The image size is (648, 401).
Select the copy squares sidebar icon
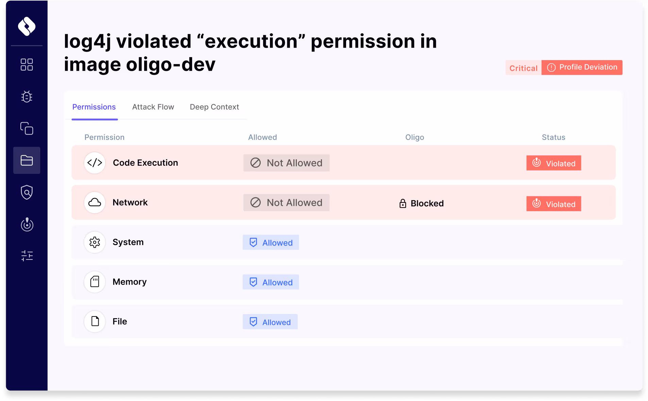(x=27, y=128)
